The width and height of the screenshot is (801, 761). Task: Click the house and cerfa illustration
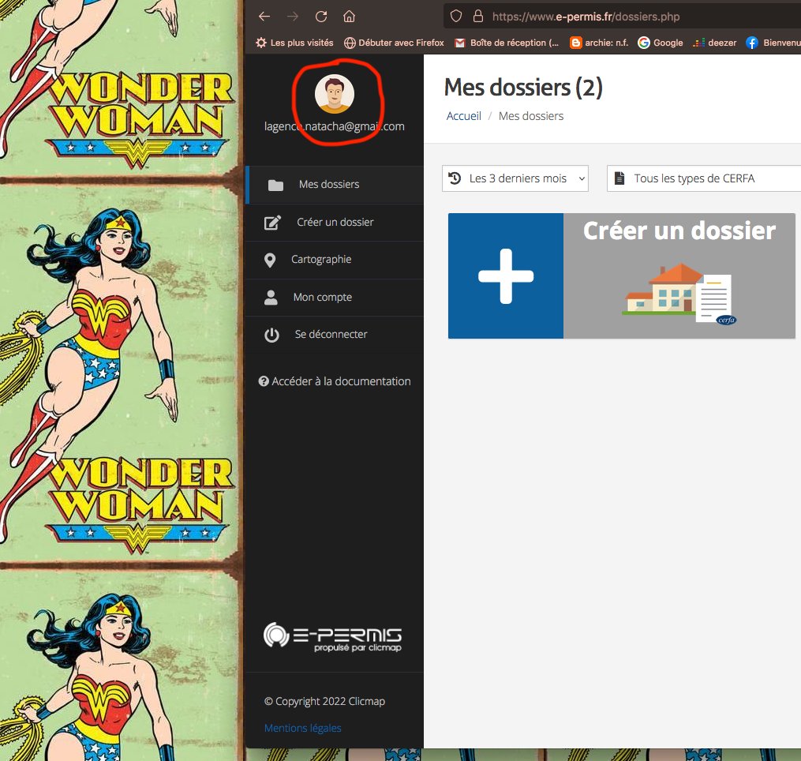(679, 294)
